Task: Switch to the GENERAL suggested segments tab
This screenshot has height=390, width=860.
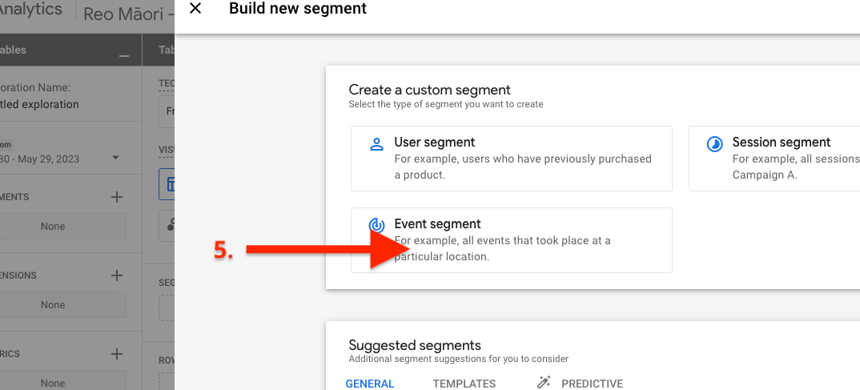Action: [x=370, y=384]
